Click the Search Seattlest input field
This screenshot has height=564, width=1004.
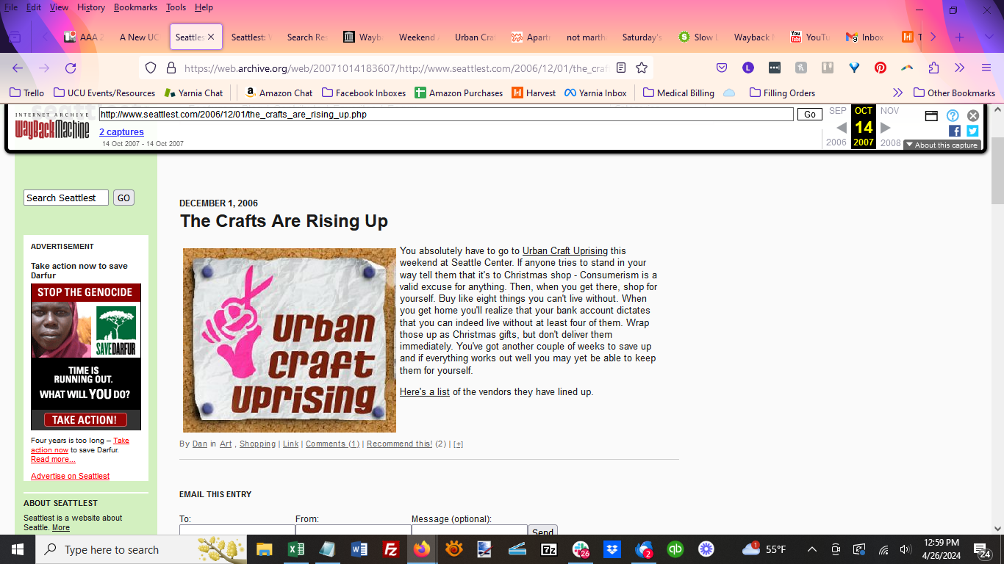point(66,198)
